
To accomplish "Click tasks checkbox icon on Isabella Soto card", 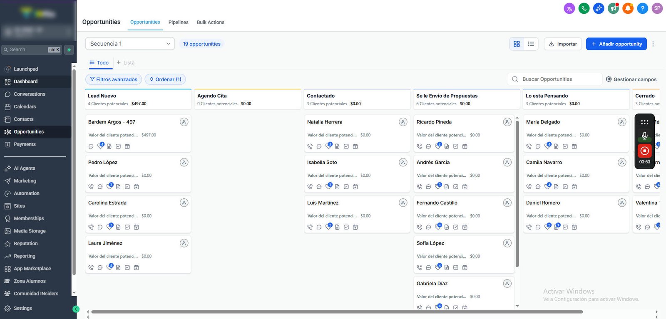I will [x=346, y=187].
